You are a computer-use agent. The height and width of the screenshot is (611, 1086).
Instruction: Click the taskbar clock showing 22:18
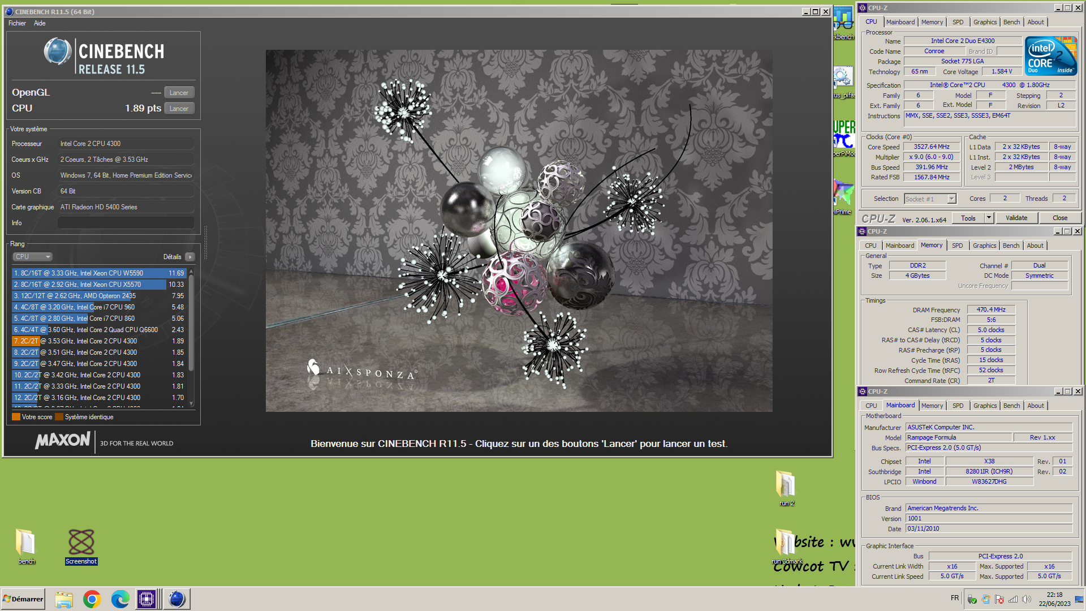[x=1054, y=599]
